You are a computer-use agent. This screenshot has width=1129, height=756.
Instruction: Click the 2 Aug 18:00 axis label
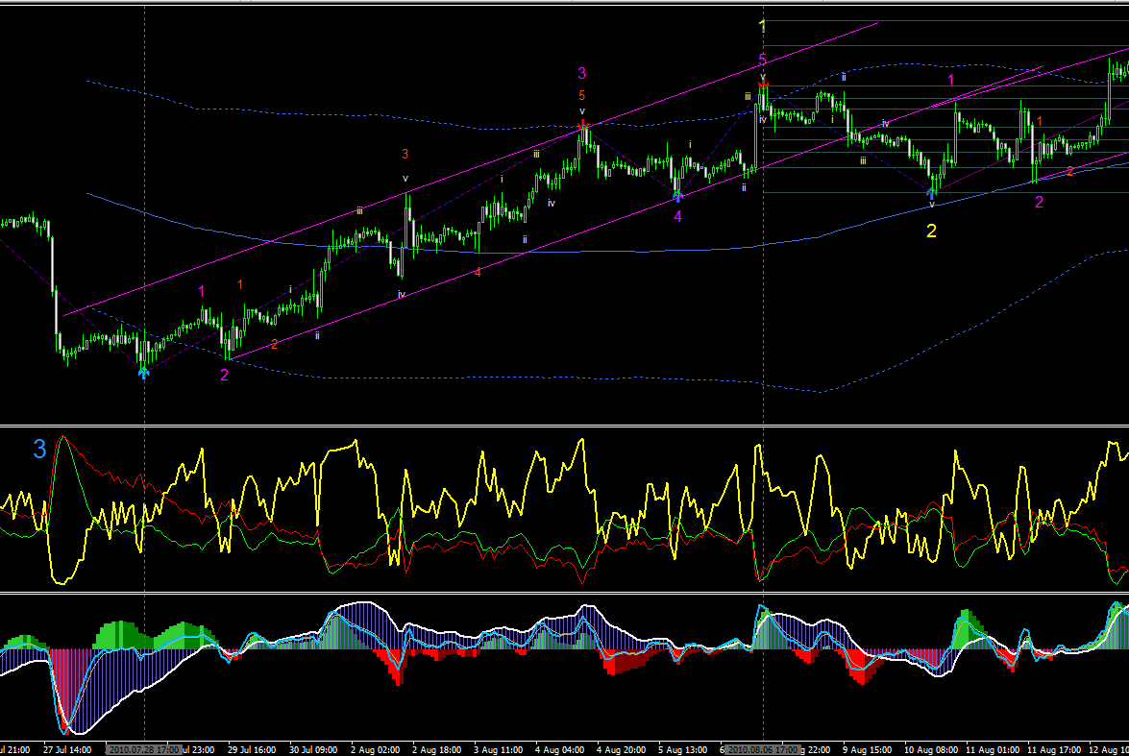(436, 749)
